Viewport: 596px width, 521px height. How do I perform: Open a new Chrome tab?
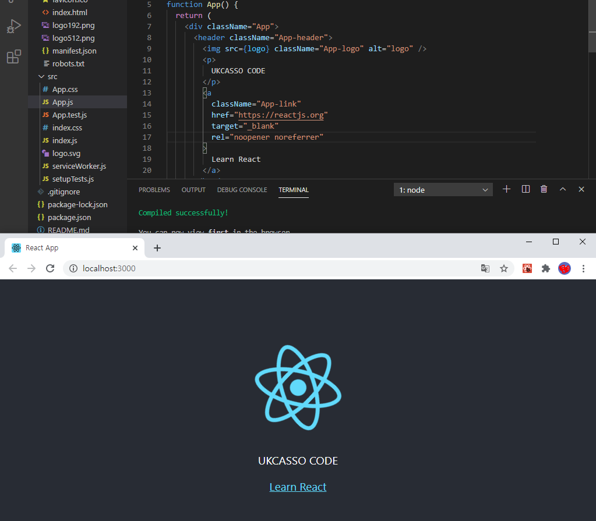[157, 248]
